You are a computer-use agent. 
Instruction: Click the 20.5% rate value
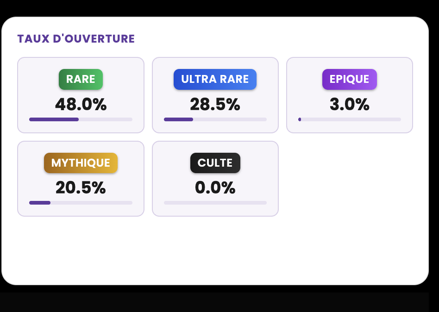pyautogui.click(x=81, y=188)
